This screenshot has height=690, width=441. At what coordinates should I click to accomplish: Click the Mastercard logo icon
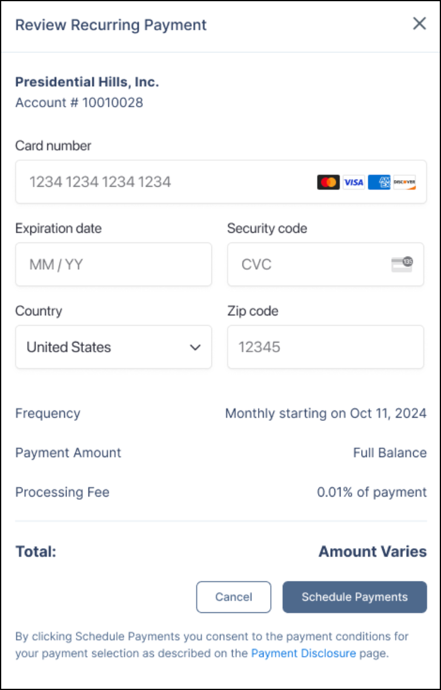pyautogui.click(x=328, y=182)
